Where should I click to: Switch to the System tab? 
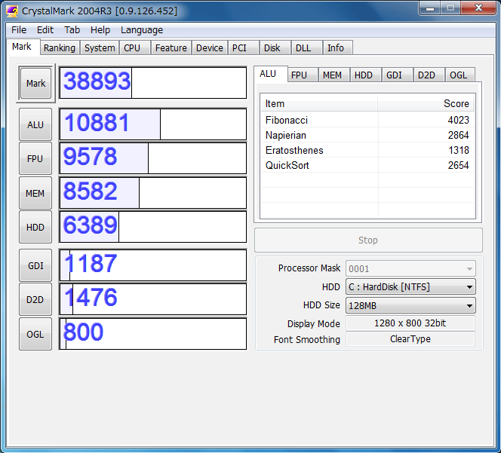[x=100, y=48]
